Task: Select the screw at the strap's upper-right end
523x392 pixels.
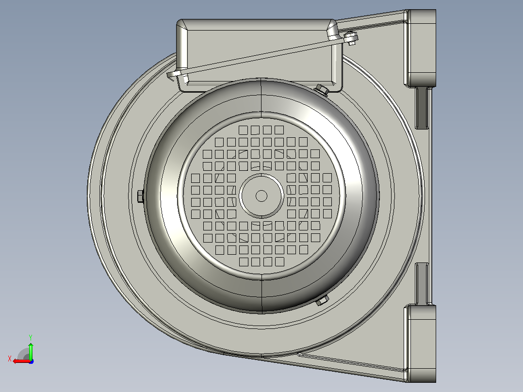Action: [x=351, y=38]
